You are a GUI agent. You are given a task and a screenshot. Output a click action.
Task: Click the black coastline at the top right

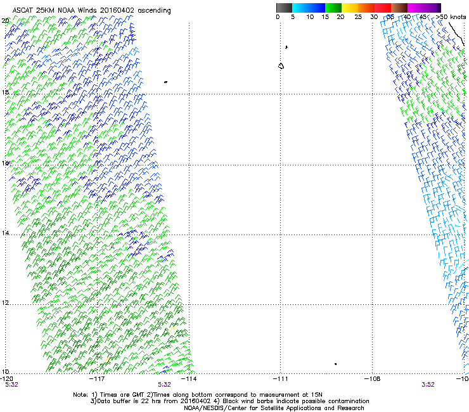tap(456, 34)
